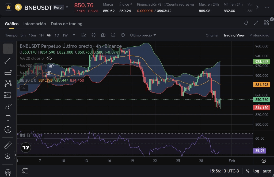Open the BNBUSDT pair selector dropdown
The image size is (274, 177).
67,7
